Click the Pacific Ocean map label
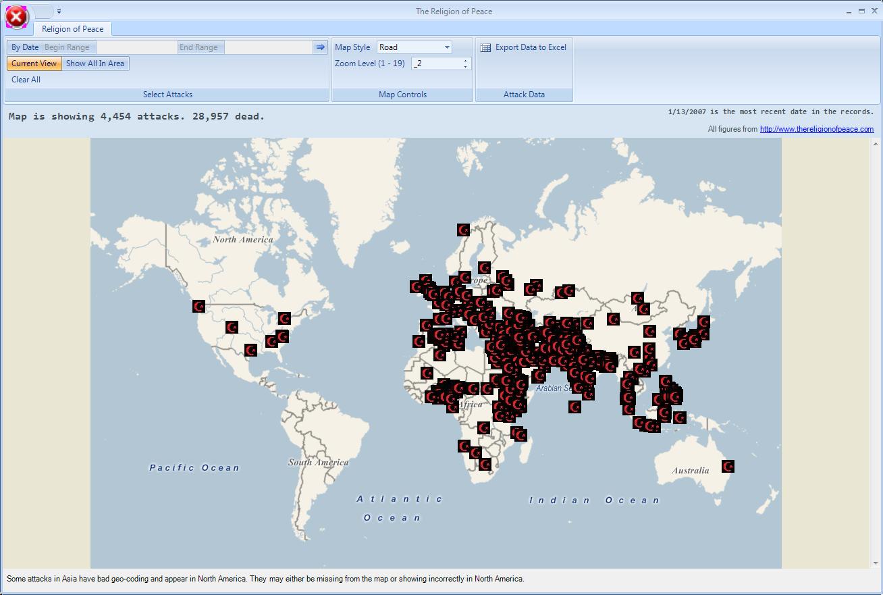This screenshot has width=883, height=595. [x=194, y=467]
